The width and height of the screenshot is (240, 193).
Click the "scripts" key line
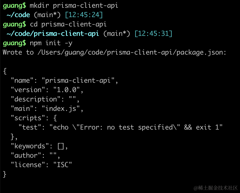pyautogui.click(x=34, y=118)
